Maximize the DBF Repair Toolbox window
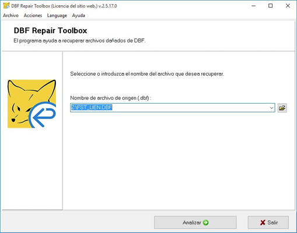 click(x=270, y=6)
